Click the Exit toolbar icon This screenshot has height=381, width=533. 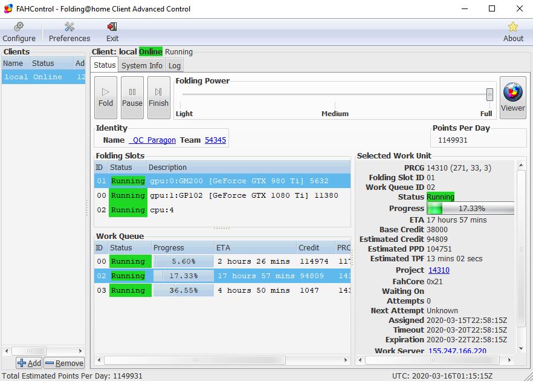coord(112,32)
